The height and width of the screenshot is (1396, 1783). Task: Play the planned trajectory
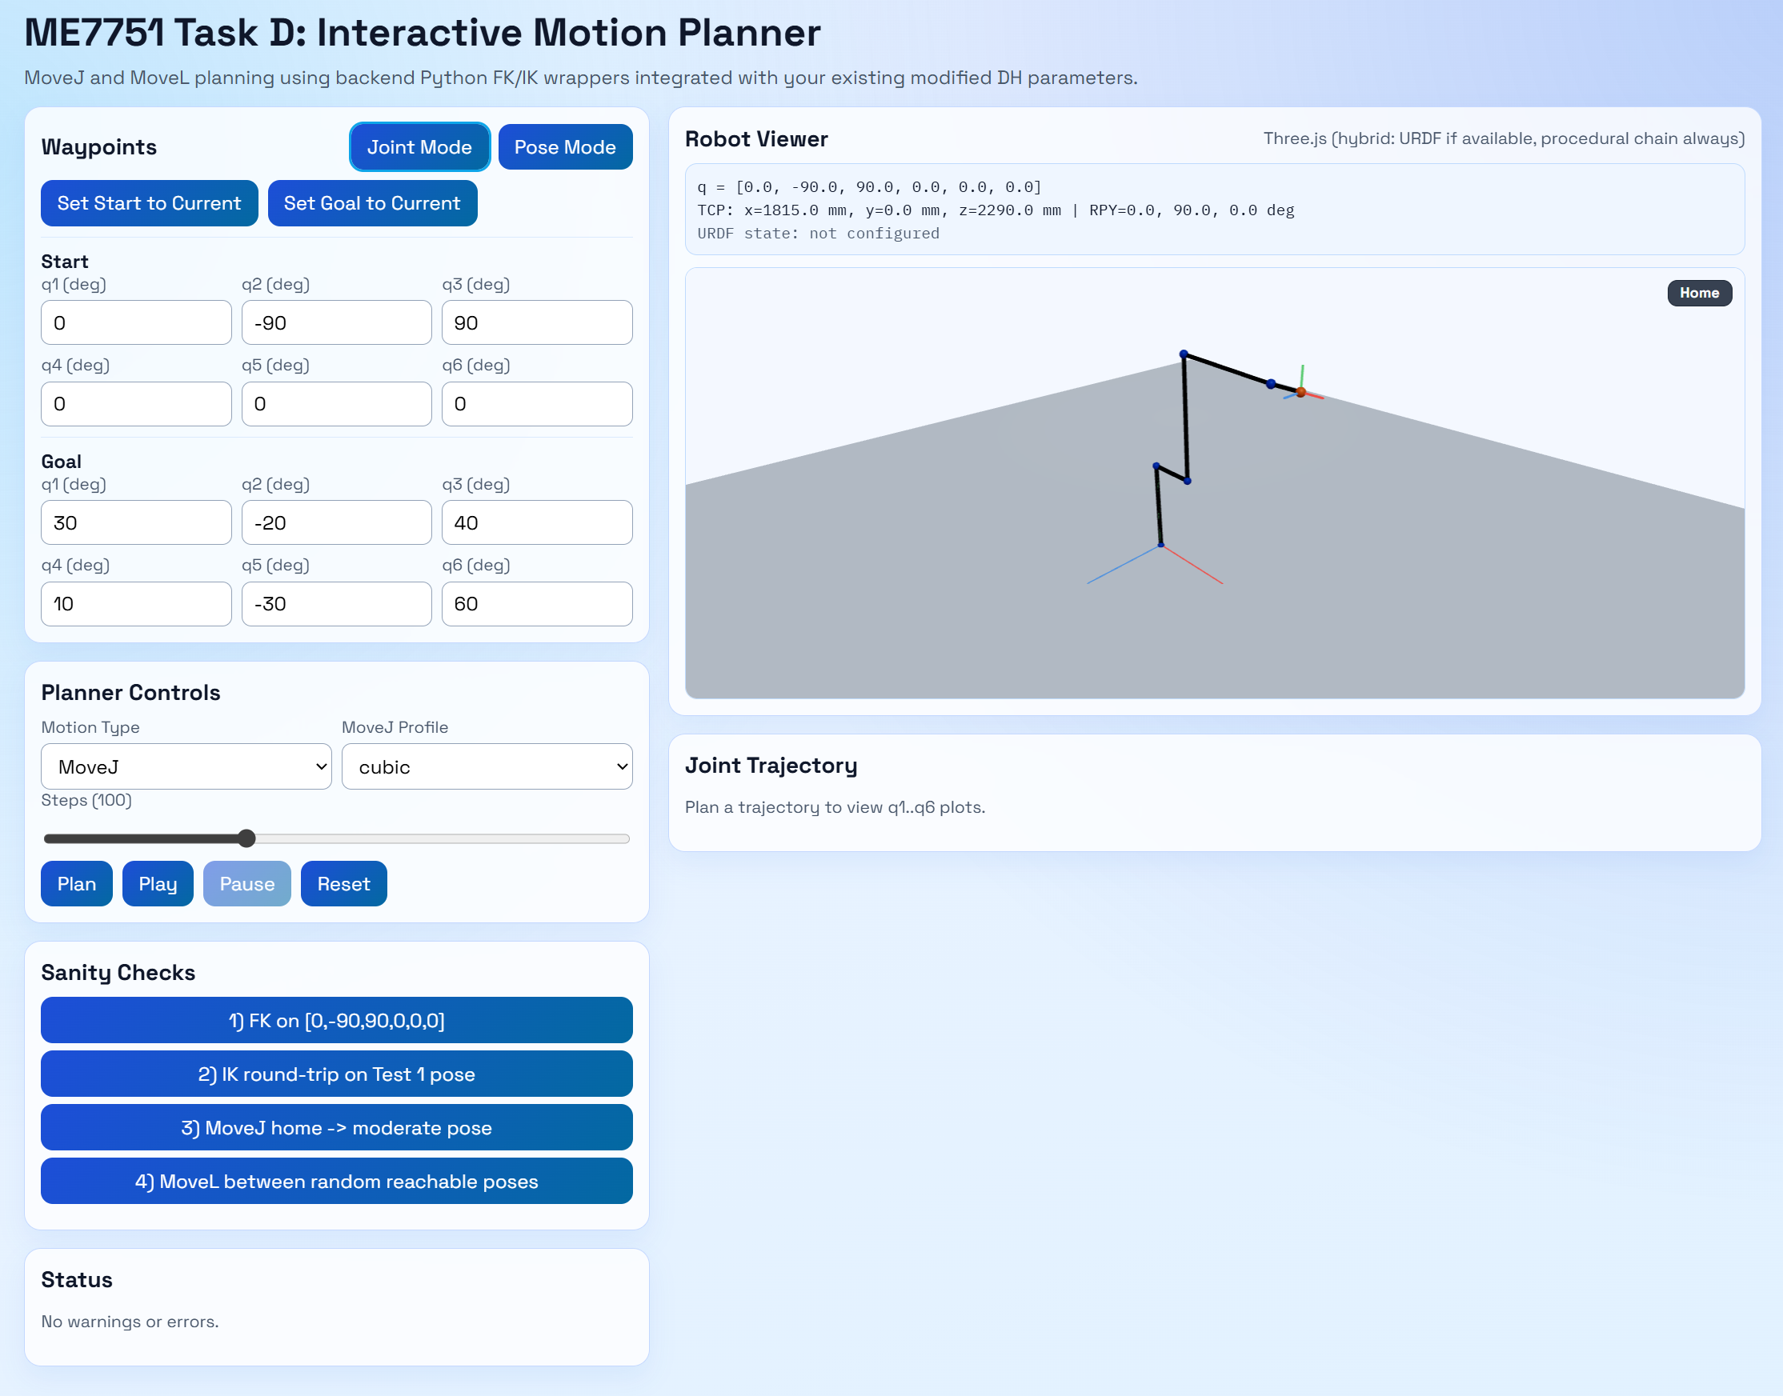coord(157,883)
